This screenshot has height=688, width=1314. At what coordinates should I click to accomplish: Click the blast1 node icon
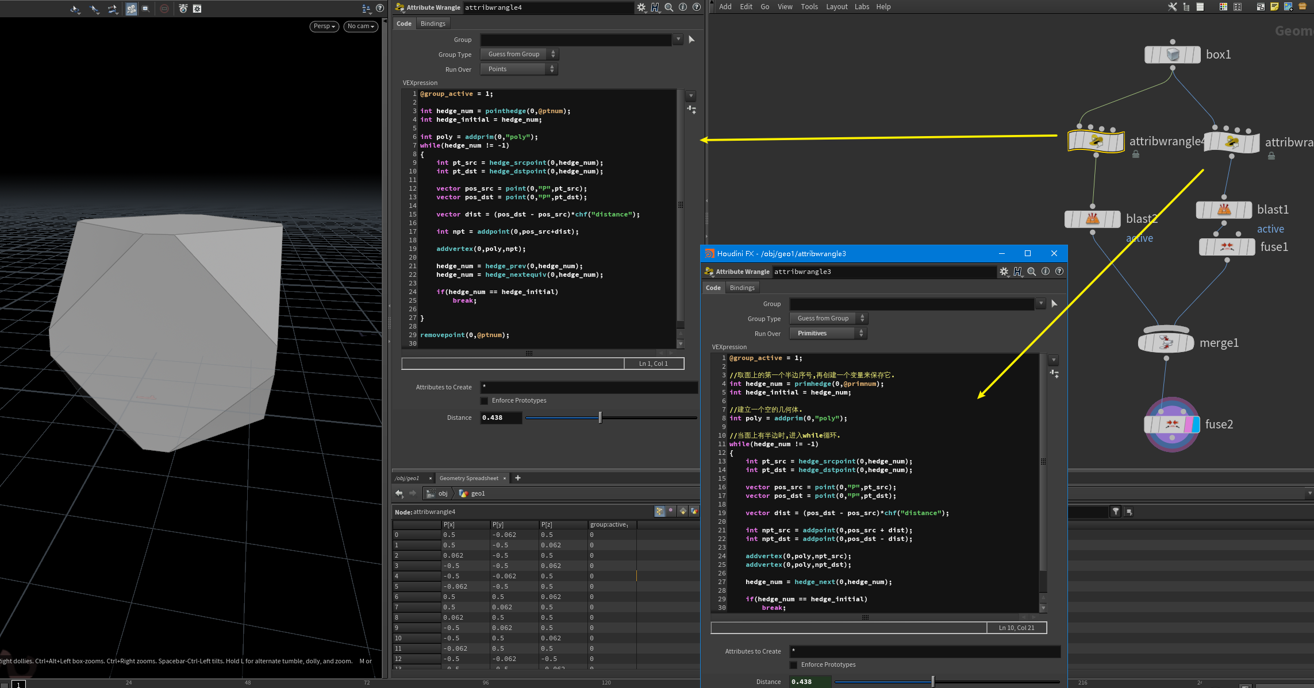coord(1224,210)
